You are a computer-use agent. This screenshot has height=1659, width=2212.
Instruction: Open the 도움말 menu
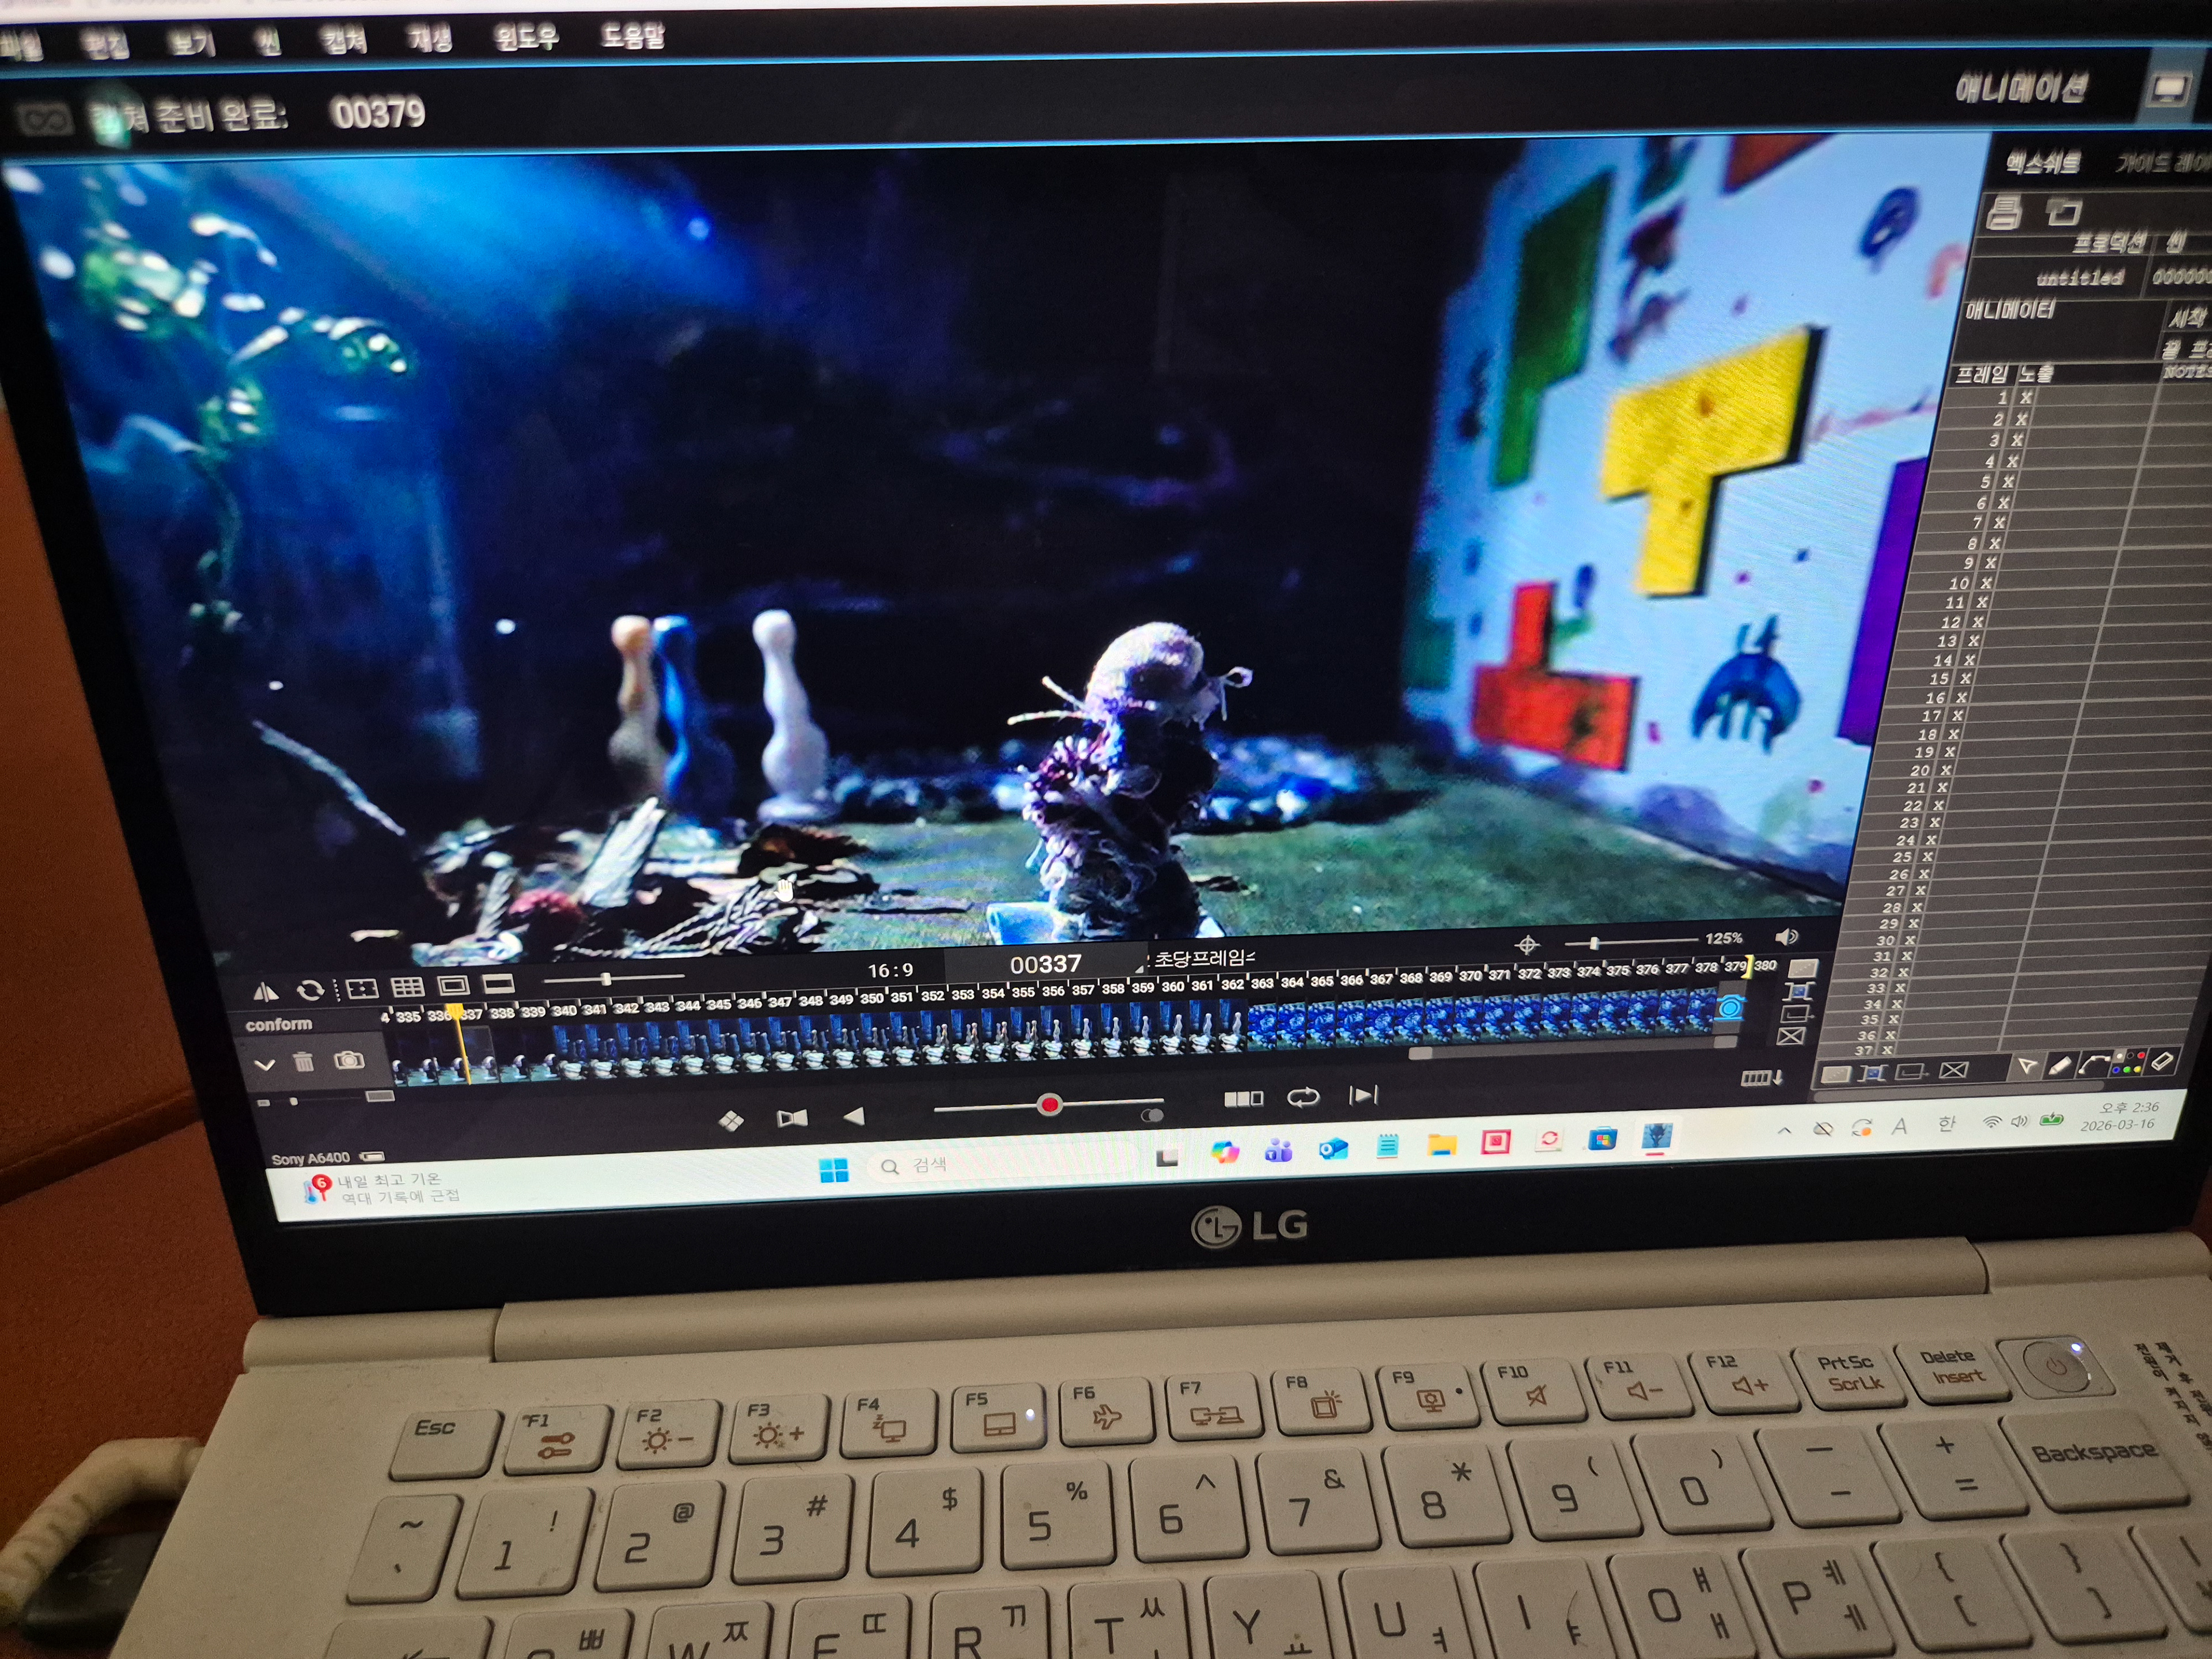pos(633,37)
